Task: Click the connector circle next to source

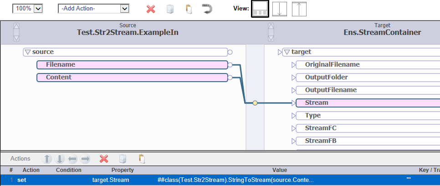Action: (230, 52)
